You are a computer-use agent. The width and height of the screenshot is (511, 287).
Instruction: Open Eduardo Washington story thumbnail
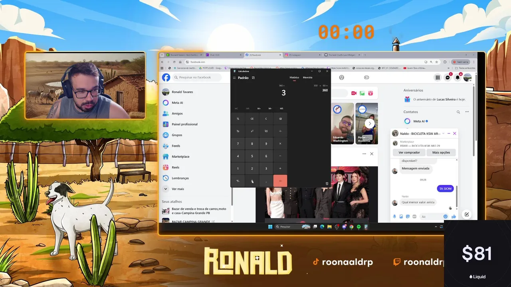343,123
